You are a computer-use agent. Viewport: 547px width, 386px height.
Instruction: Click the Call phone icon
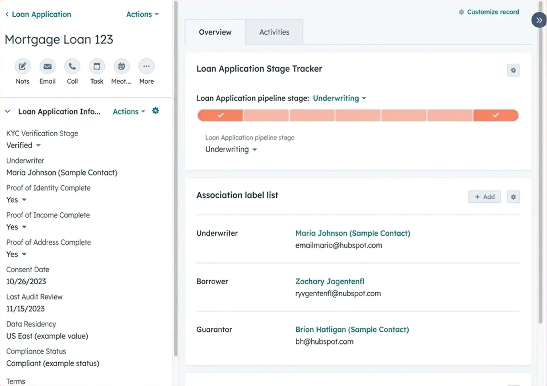tap(72, 66)
